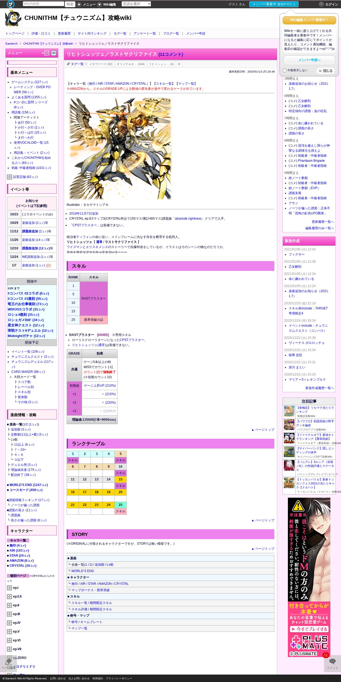Open the メンバー申請 nav item

(x=196, y=33)
